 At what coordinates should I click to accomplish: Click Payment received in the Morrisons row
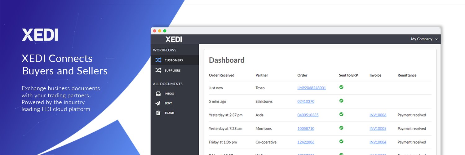[x=412, y=129]
